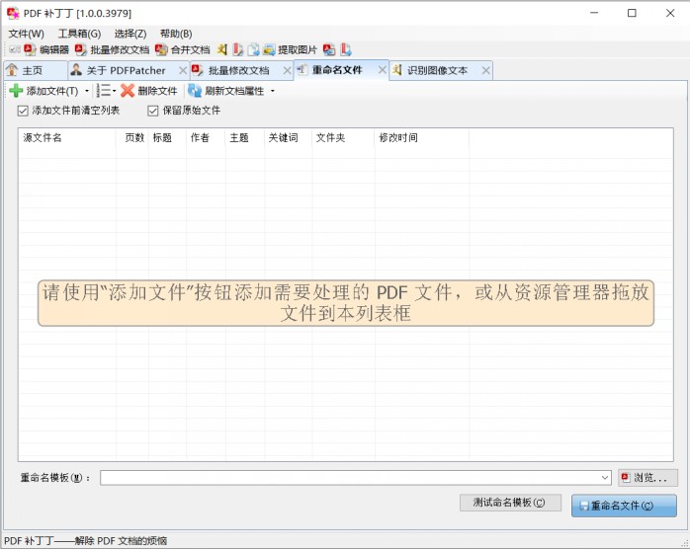Click the red X 删除文件 icon
Viewport: 690px width, 549px height.
coord(128,91)
